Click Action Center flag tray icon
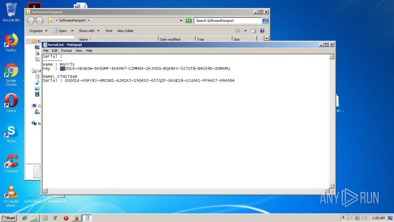 coord(350,218)
